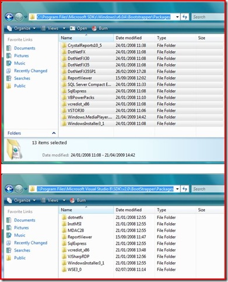
Task: Open Views options arrow in top window
Action: [x=64, y=29]
